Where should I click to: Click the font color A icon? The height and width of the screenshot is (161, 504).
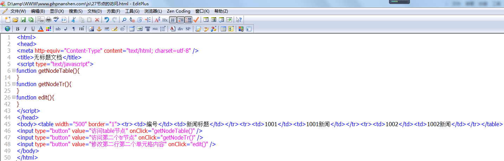pos(41,29)
